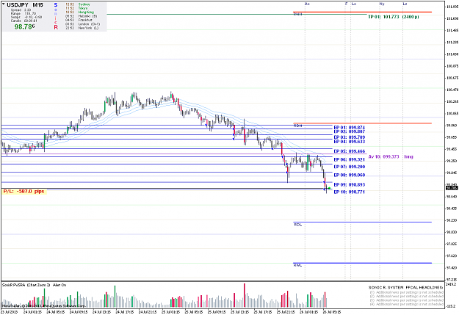
Task: Click the RDH level label
Action: 297,126
